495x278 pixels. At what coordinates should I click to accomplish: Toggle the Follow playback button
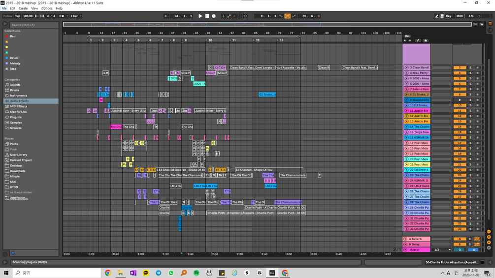(7, 16)
